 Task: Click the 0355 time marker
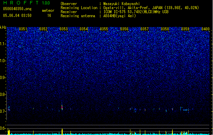pyautogui.click(x=104, y=29)
